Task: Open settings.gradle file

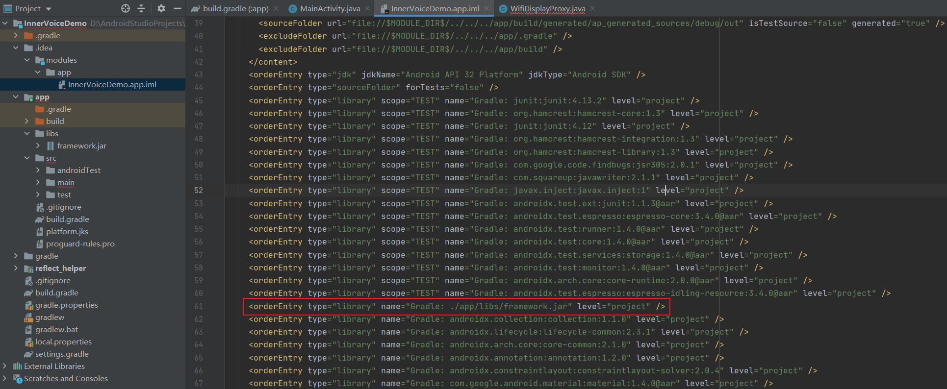Action: [62, 354]
